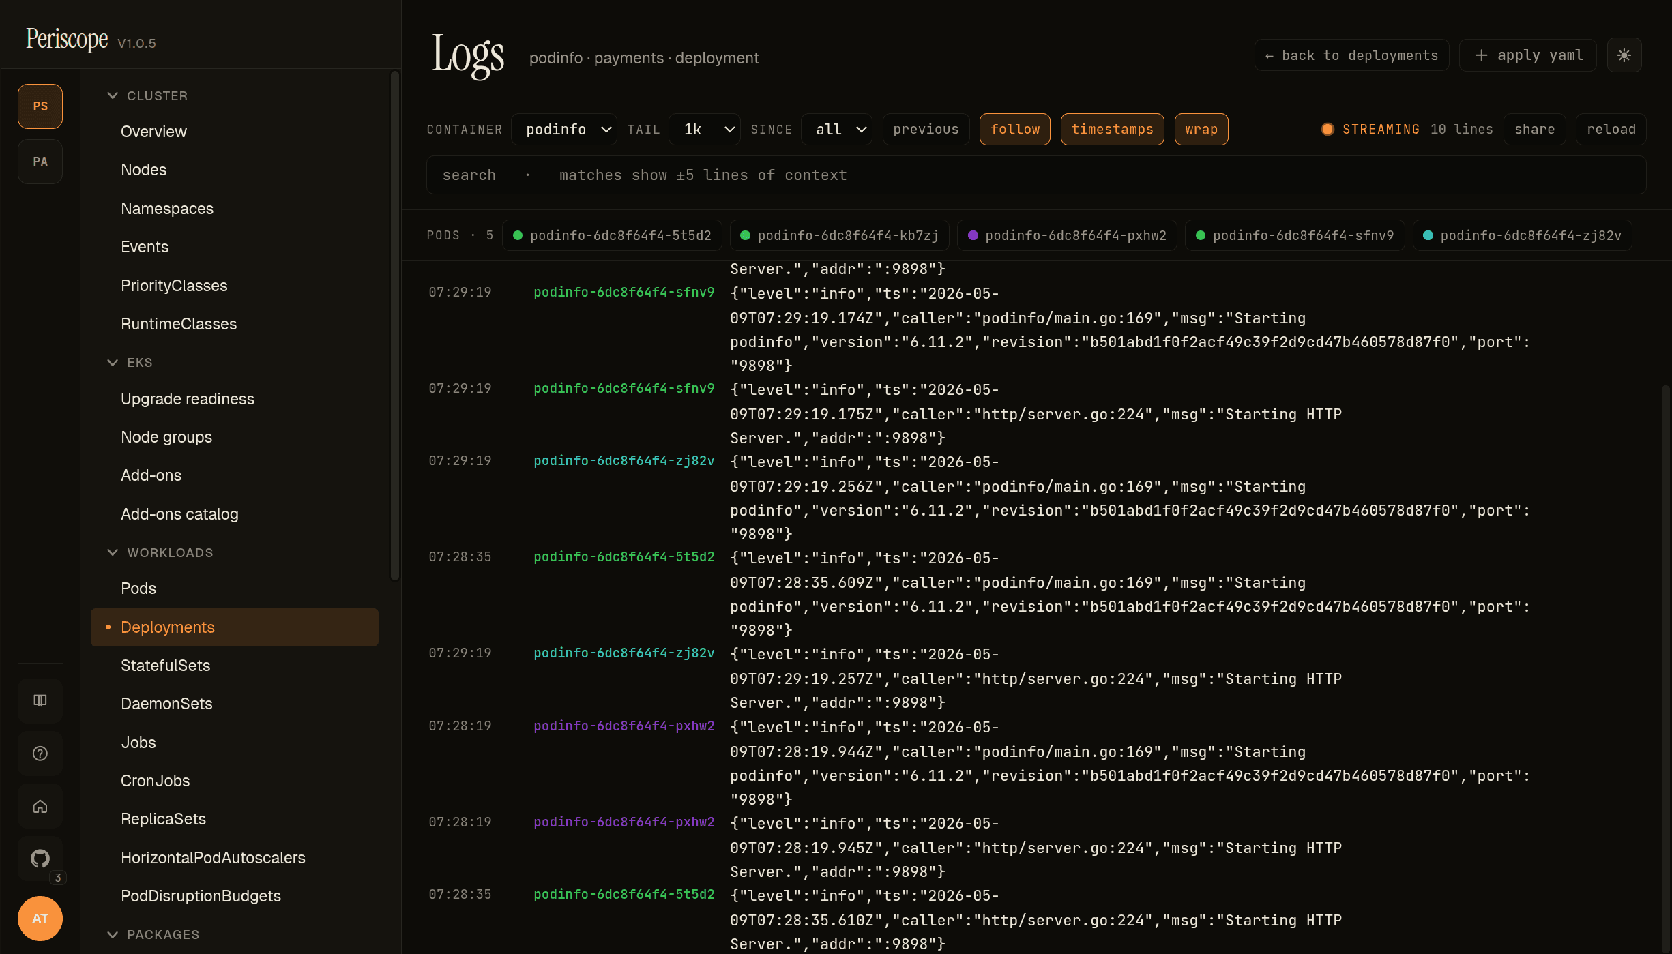Open Events in sidebar

coord(235,247)
